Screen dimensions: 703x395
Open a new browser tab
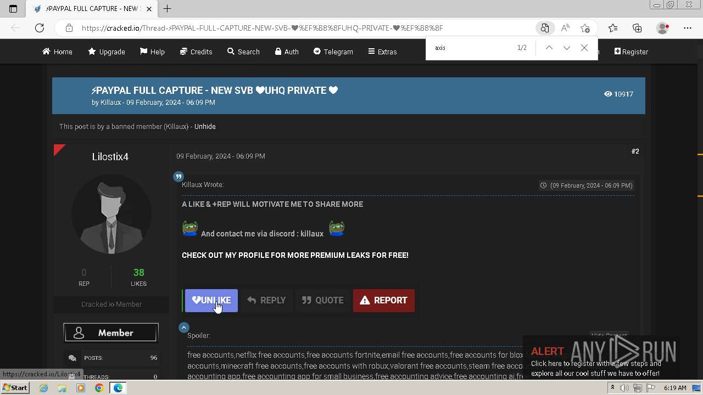[168, 8]
